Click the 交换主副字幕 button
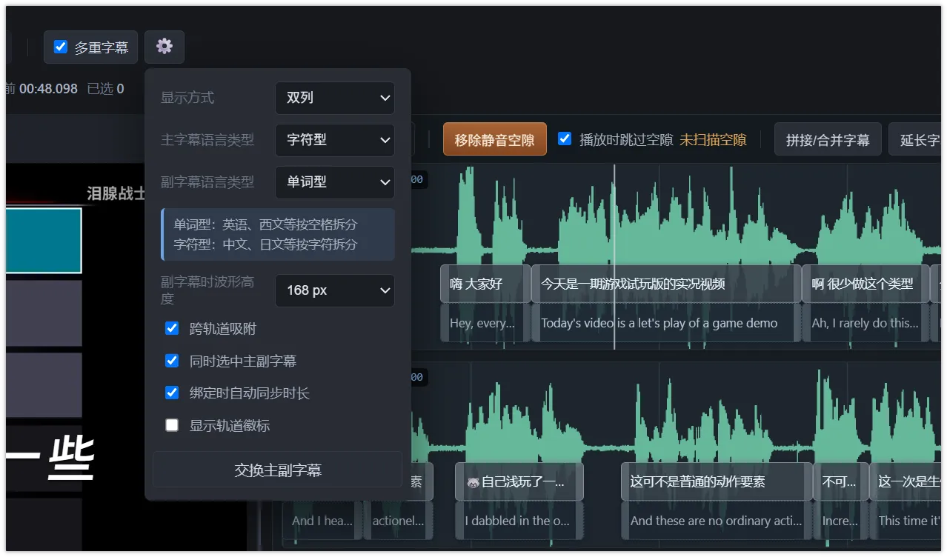This screenshot has height=557, width=947. click(277, 470)
